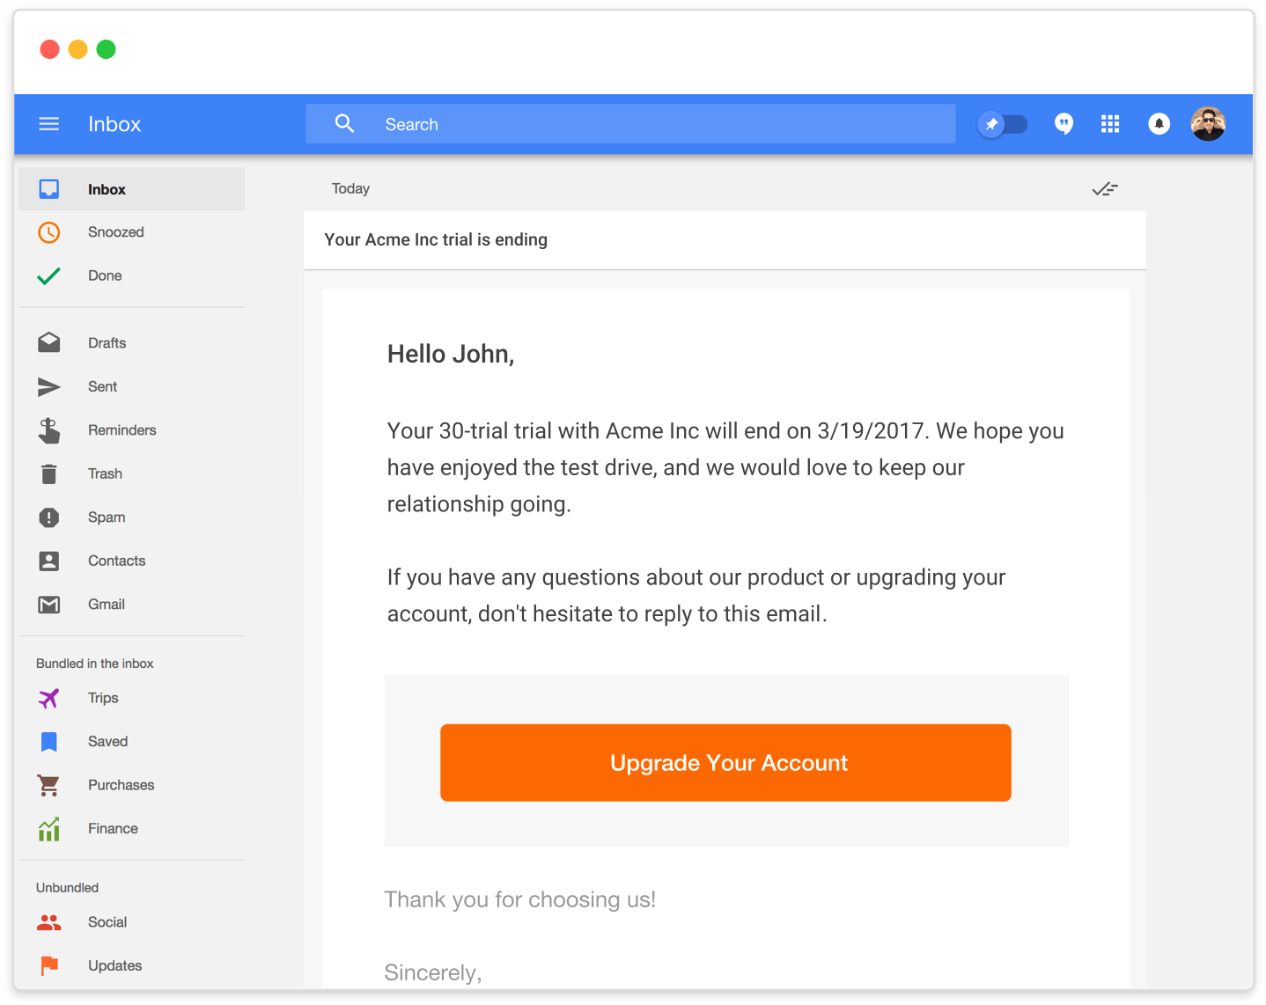Open the Google apps grid
The image size is (1266, 1005).
pyautogui.click(x=1110, y=124)
